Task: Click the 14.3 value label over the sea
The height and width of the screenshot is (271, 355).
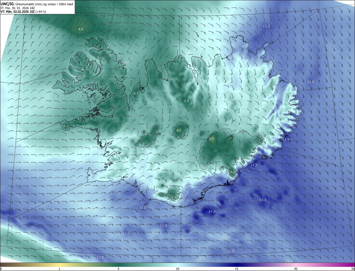Action: point(263,200)
